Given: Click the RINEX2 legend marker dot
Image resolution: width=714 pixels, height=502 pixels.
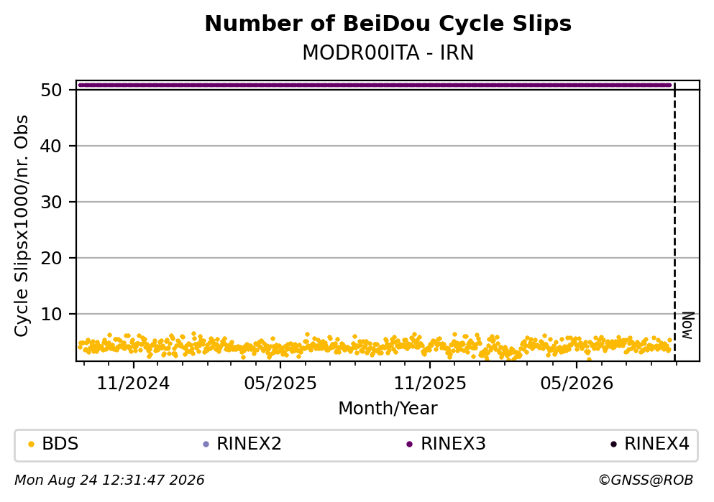Looking at the screenshot, I should tap(206, 445).
